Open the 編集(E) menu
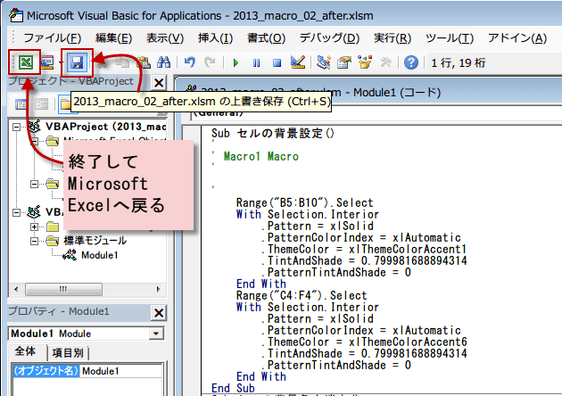This screenshot has width=562, height=396. [x=113, y=38]
